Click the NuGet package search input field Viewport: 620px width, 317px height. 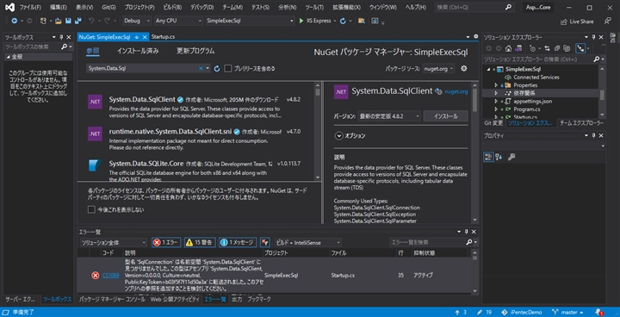[142, 68]
